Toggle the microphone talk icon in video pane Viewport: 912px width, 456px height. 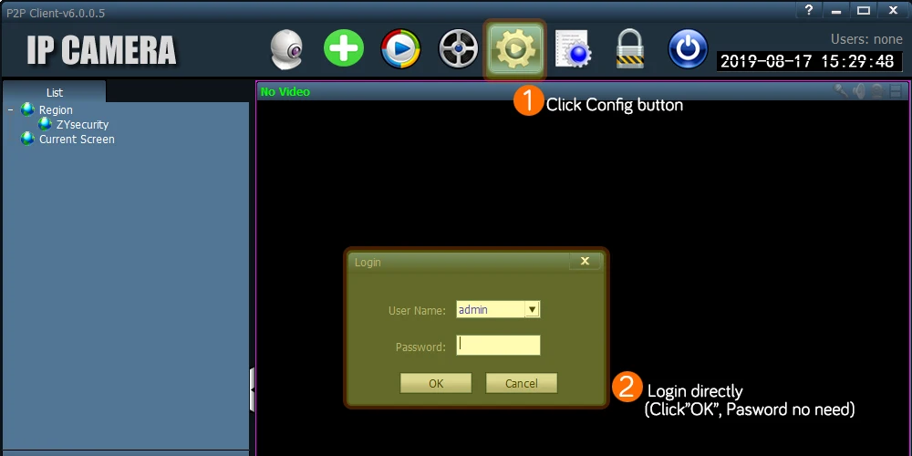point(841,91)
